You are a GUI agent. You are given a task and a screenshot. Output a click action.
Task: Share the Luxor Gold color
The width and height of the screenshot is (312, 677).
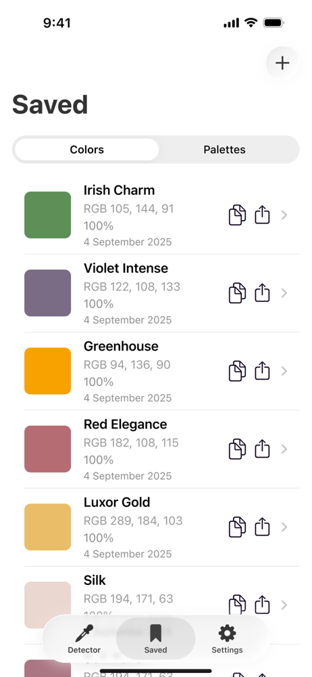(262, 527)
